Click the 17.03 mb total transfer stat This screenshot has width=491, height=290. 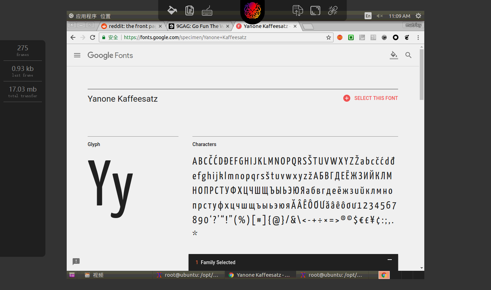(x=23, y=92)
